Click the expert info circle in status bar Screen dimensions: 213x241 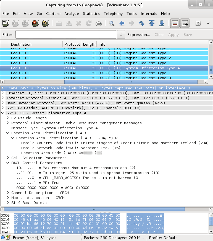(3, 237)
